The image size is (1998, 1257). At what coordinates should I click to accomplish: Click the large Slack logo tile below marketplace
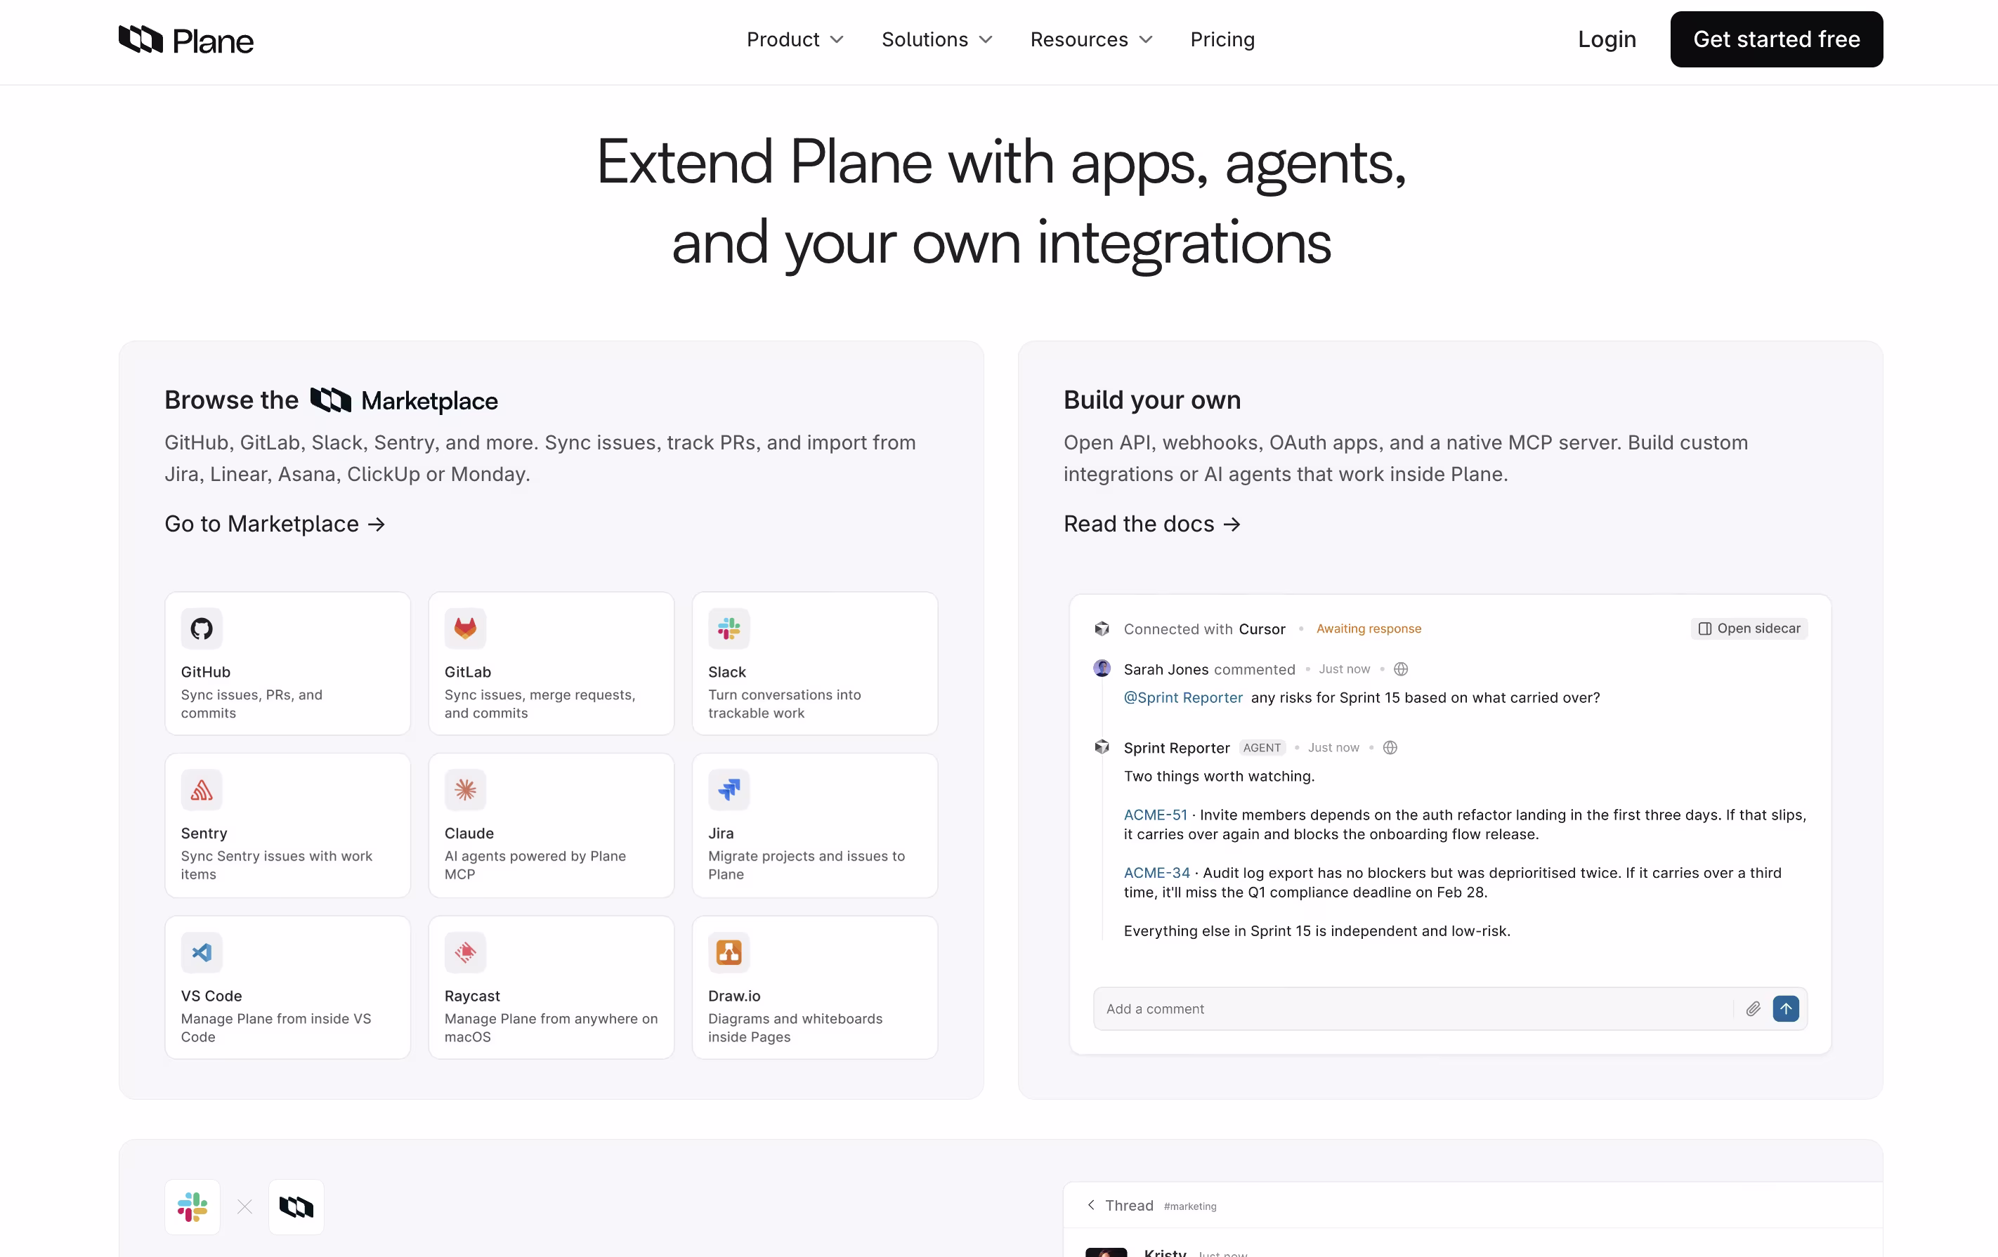[x=192, y=1206]
